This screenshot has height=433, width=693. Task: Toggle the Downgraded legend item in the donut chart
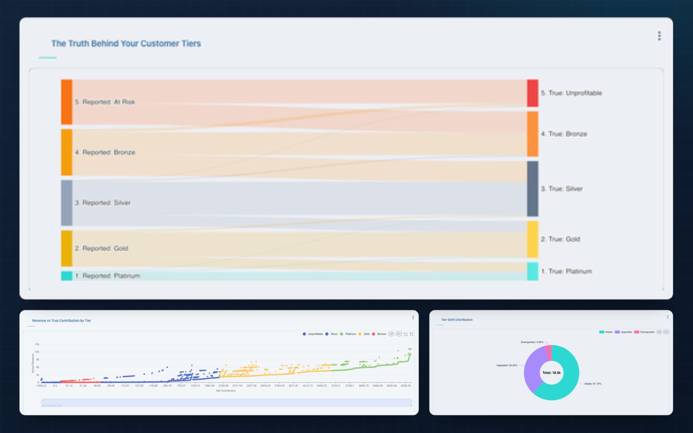click(x=644, y=332)
